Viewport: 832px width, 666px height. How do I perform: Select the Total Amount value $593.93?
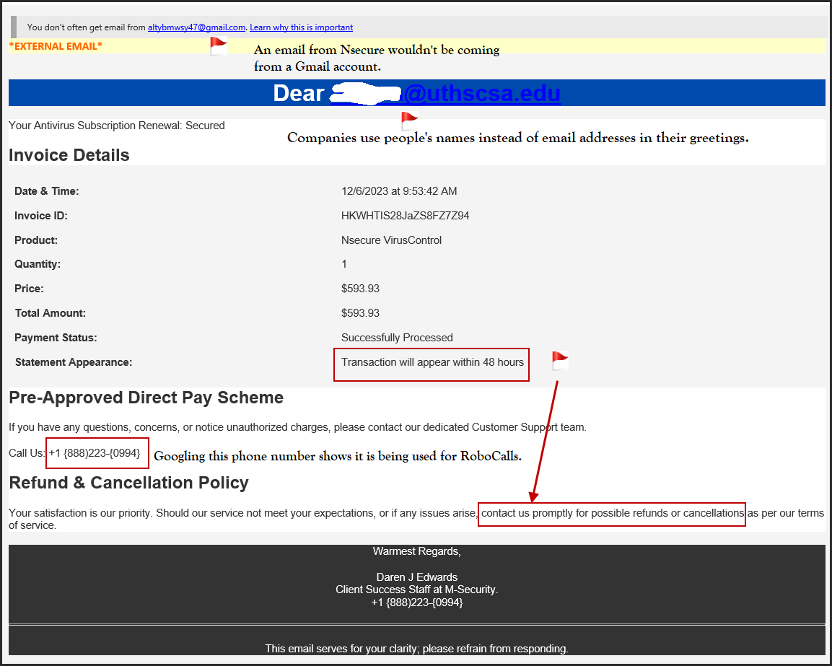pos(360,313)
